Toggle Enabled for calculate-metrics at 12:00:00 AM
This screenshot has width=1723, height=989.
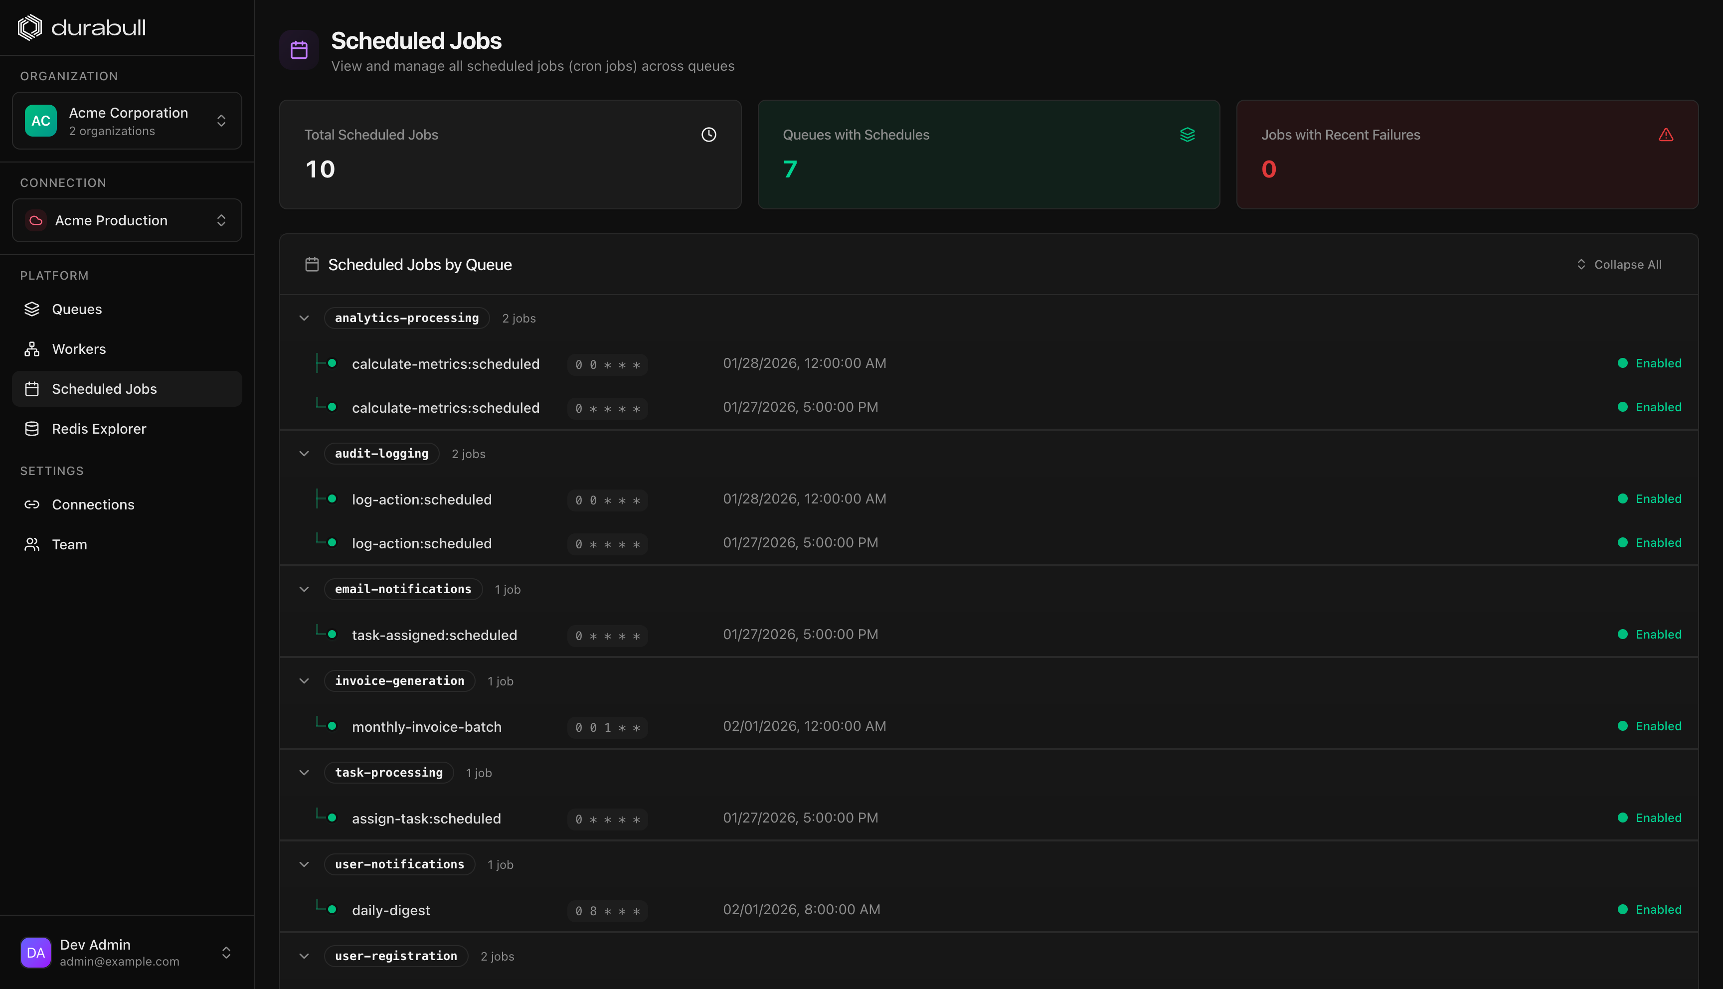pos(1650,363)
